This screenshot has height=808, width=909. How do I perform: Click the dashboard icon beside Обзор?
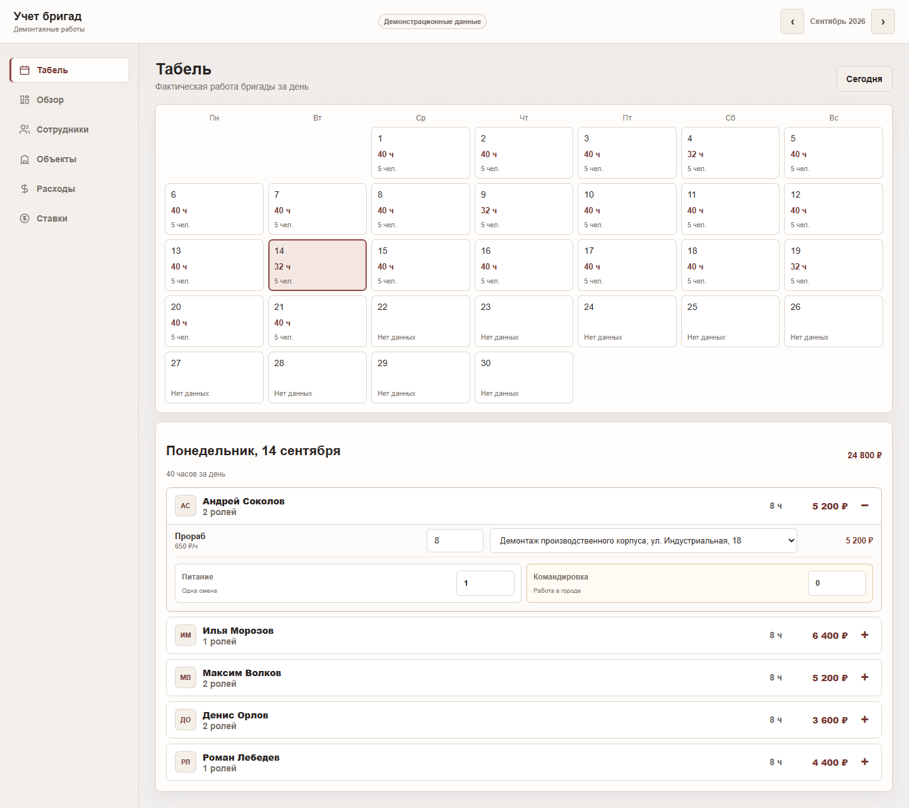click(x=25, y=100)
